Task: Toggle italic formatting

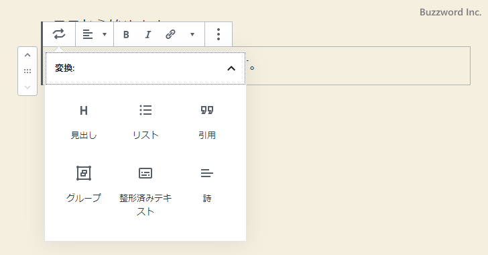Action: pyautogui.click(x=148, y=34)
